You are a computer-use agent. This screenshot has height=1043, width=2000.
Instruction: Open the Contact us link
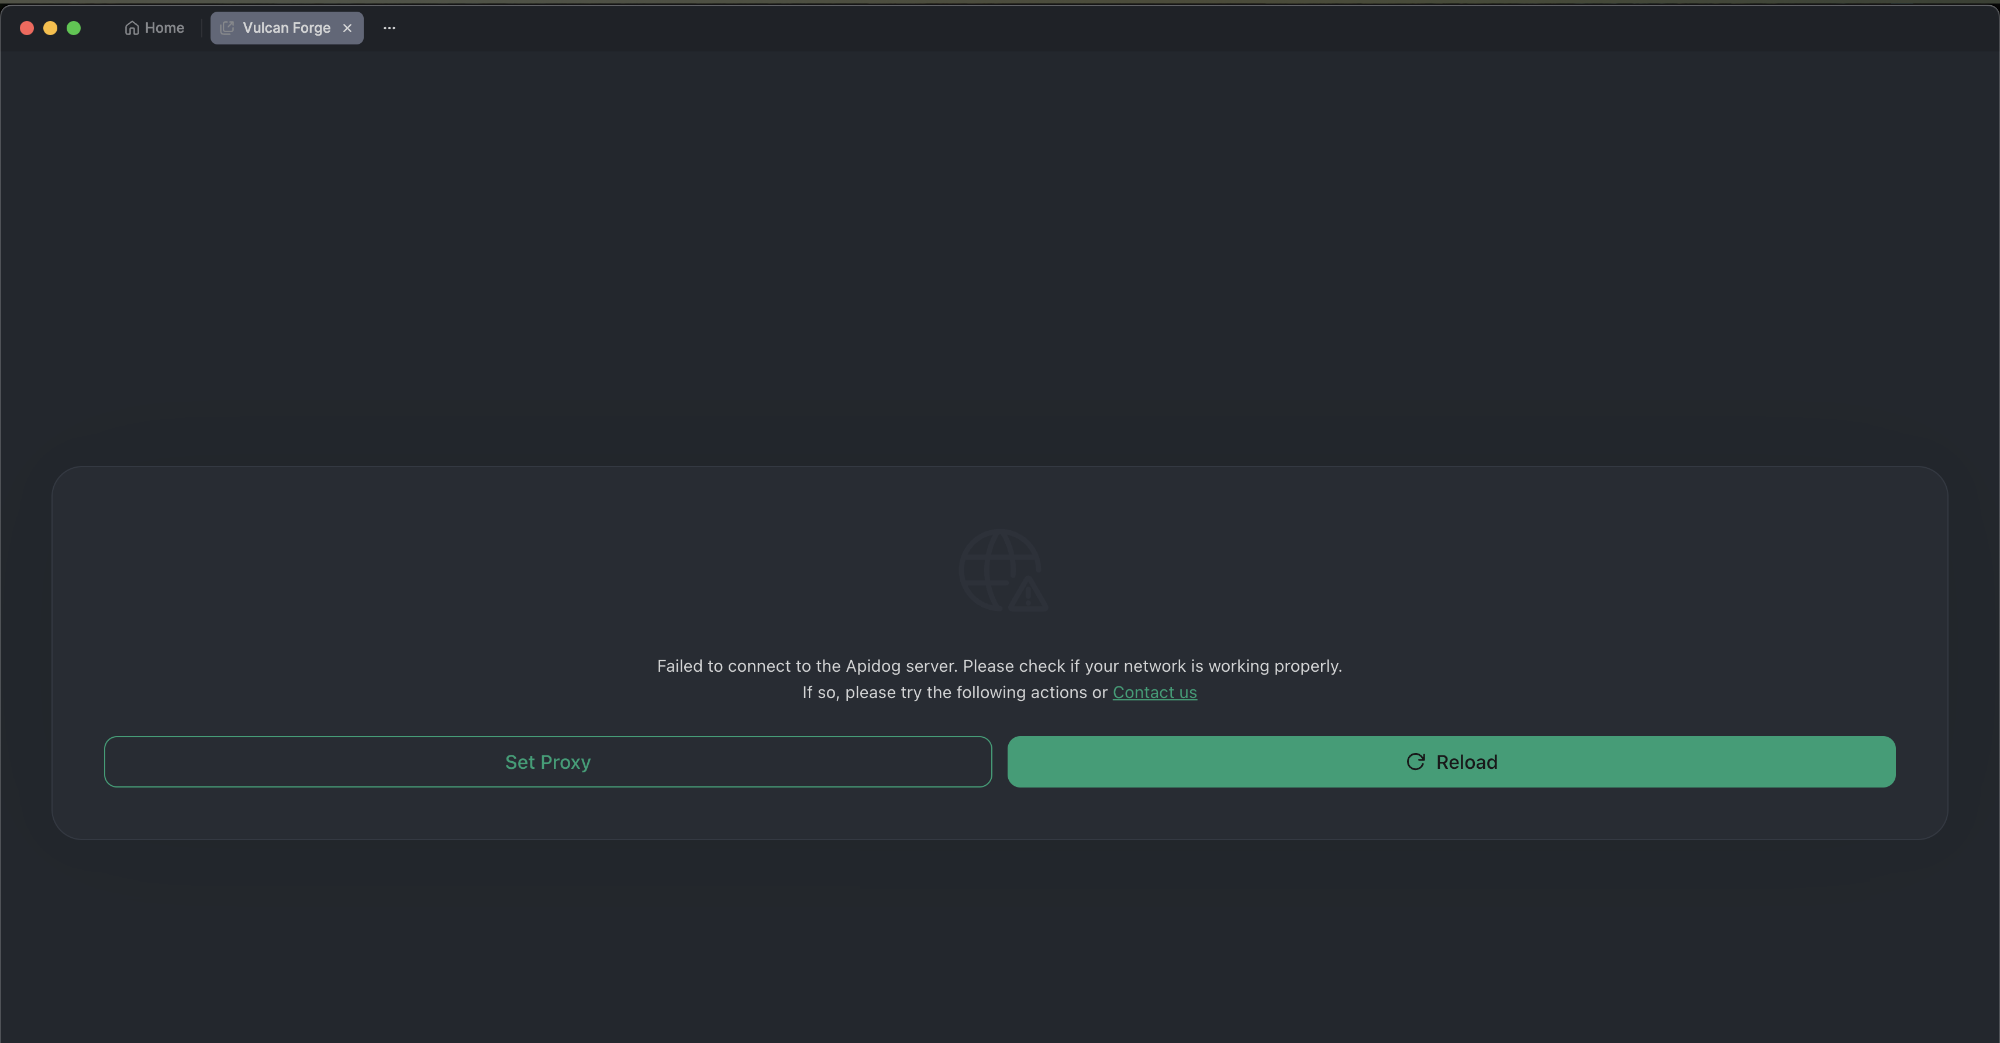[1154, 692]
